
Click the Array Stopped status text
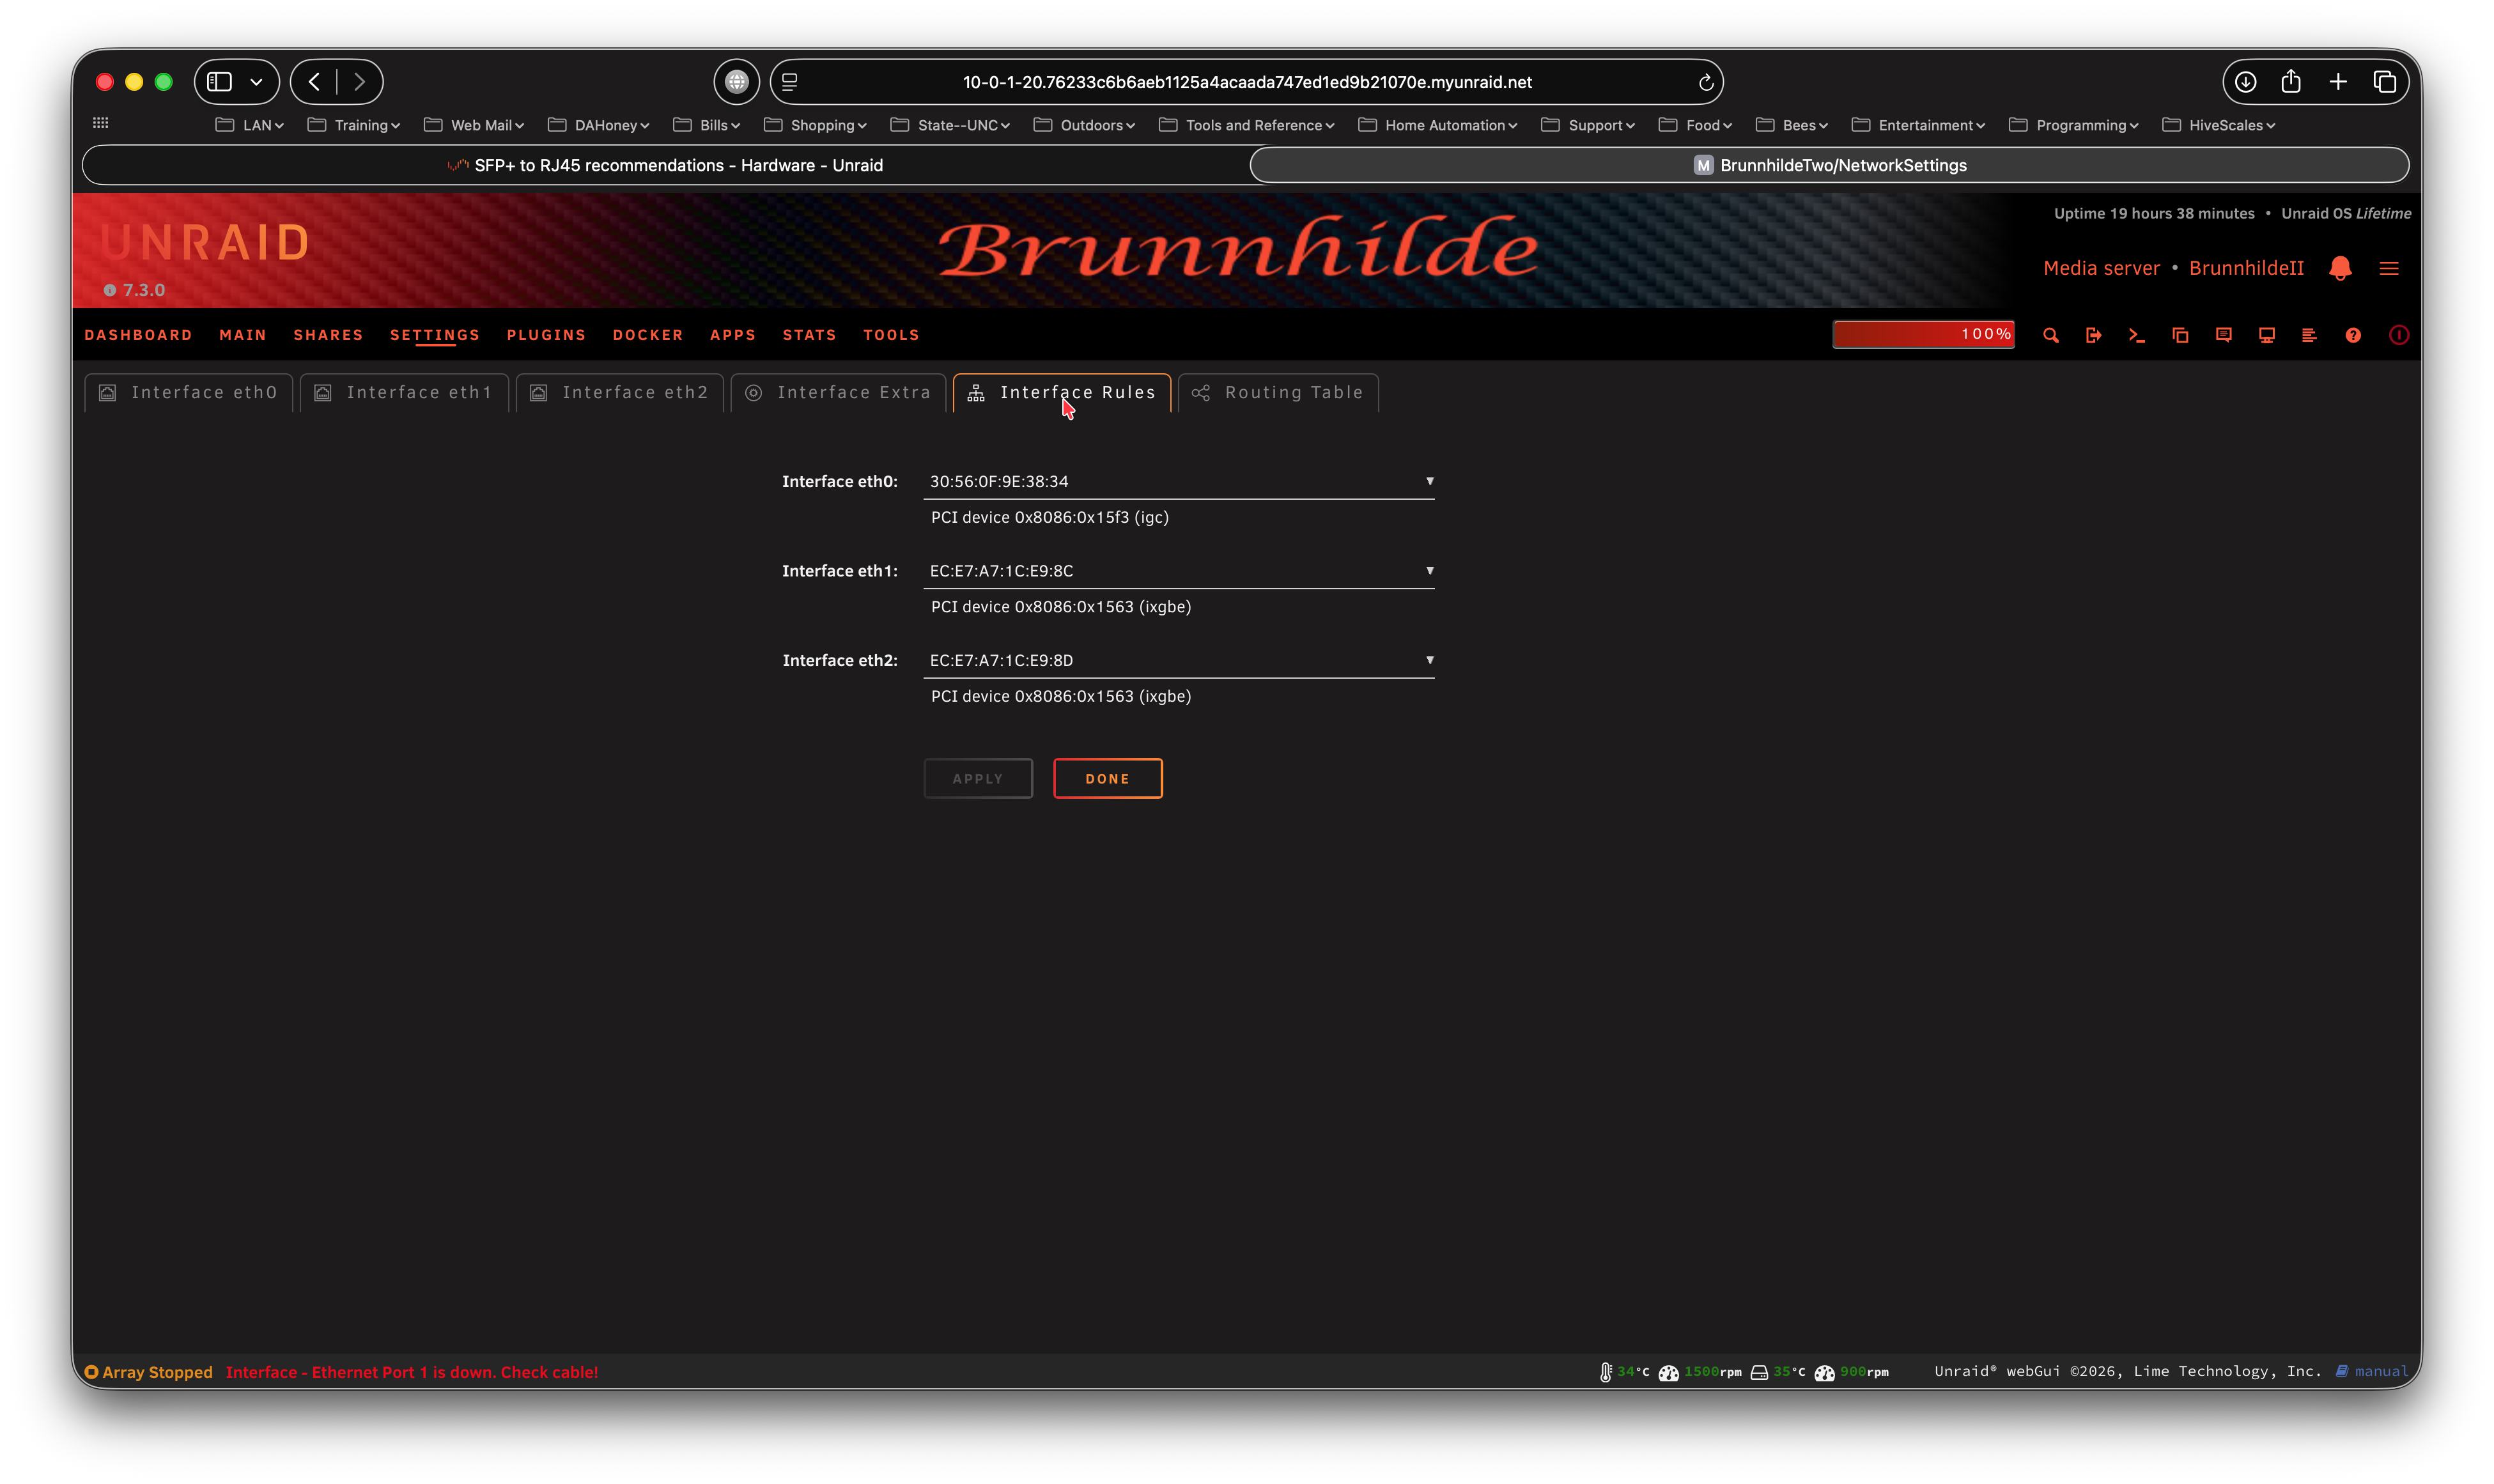157,1372
